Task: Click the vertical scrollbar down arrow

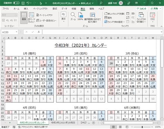Action: tap(162, 119)
